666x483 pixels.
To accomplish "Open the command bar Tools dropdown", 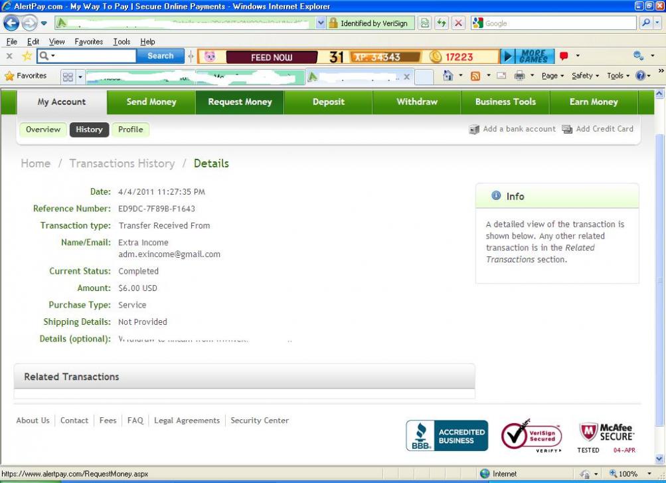I will click(x=618, y=76).
